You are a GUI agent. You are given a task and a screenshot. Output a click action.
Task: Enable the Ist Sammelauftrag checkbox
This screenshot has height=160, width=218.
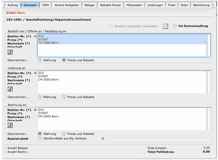coord(175,26)
